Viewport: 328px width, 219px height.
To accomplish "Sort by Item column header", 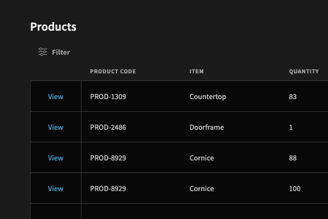I will click(197, 71).
